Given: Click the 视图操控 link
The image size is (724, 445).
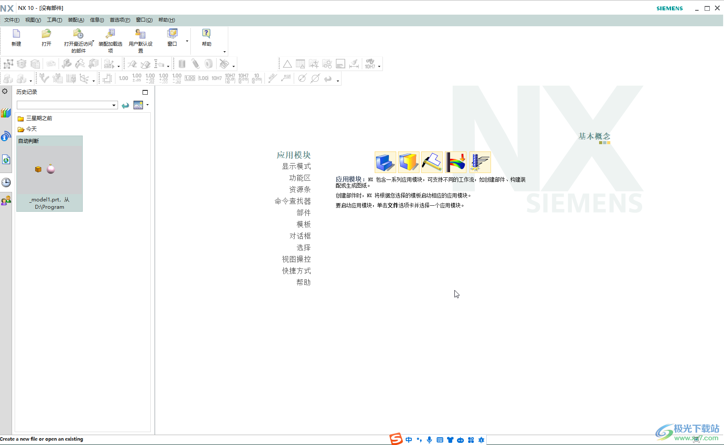Looking at the screenshot, I should 296,259.
